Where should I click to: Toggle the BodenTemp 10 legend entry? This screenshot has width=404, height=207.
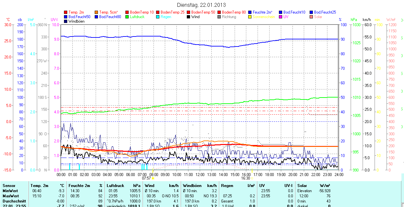(x=142, y=12)
